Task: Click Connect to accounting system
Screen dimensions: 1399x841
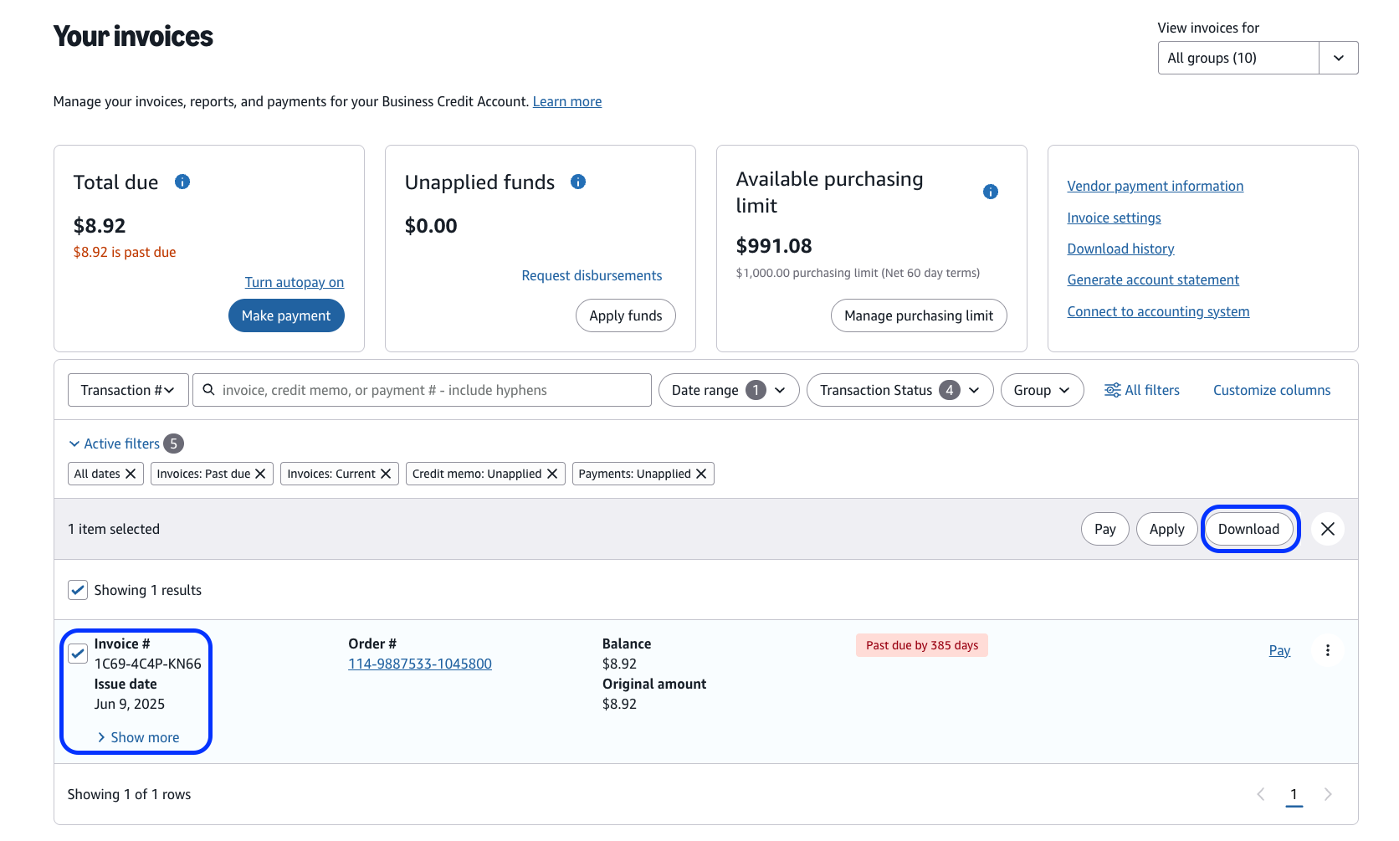Action: coord(1158,311)
